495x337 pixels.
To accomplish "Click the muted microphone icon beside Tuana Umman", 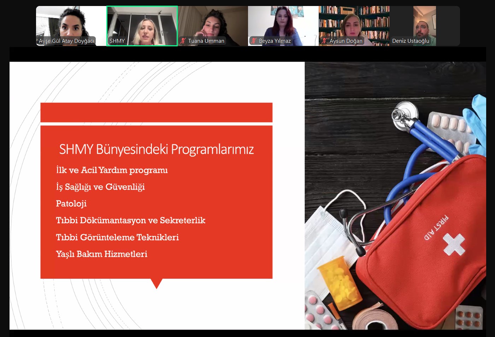I will click(x=183, y=41).
